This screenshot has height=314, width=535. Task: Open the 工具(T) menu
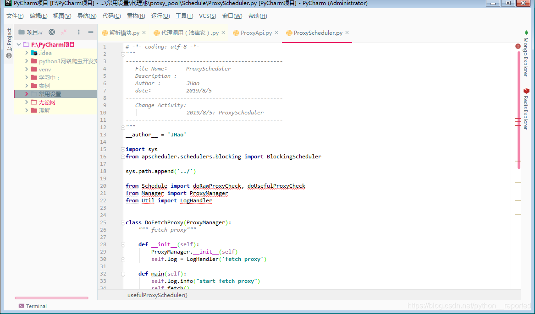[x=184, y=16]
